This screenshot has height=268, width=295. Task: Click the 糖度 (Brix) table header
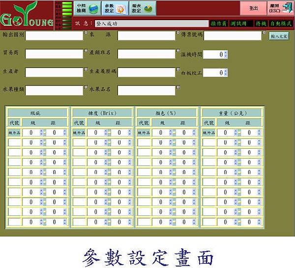coord(102,113)
